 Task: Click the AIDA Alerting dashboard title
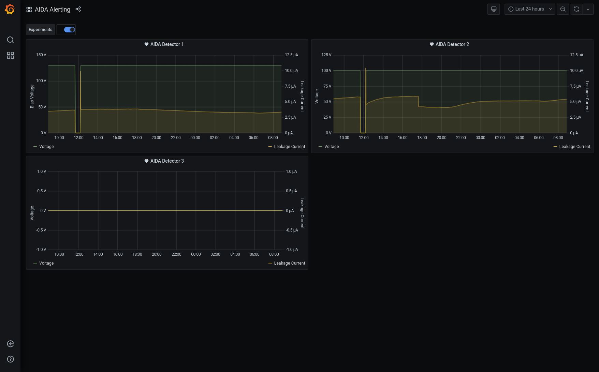click(x=53, y=10)
